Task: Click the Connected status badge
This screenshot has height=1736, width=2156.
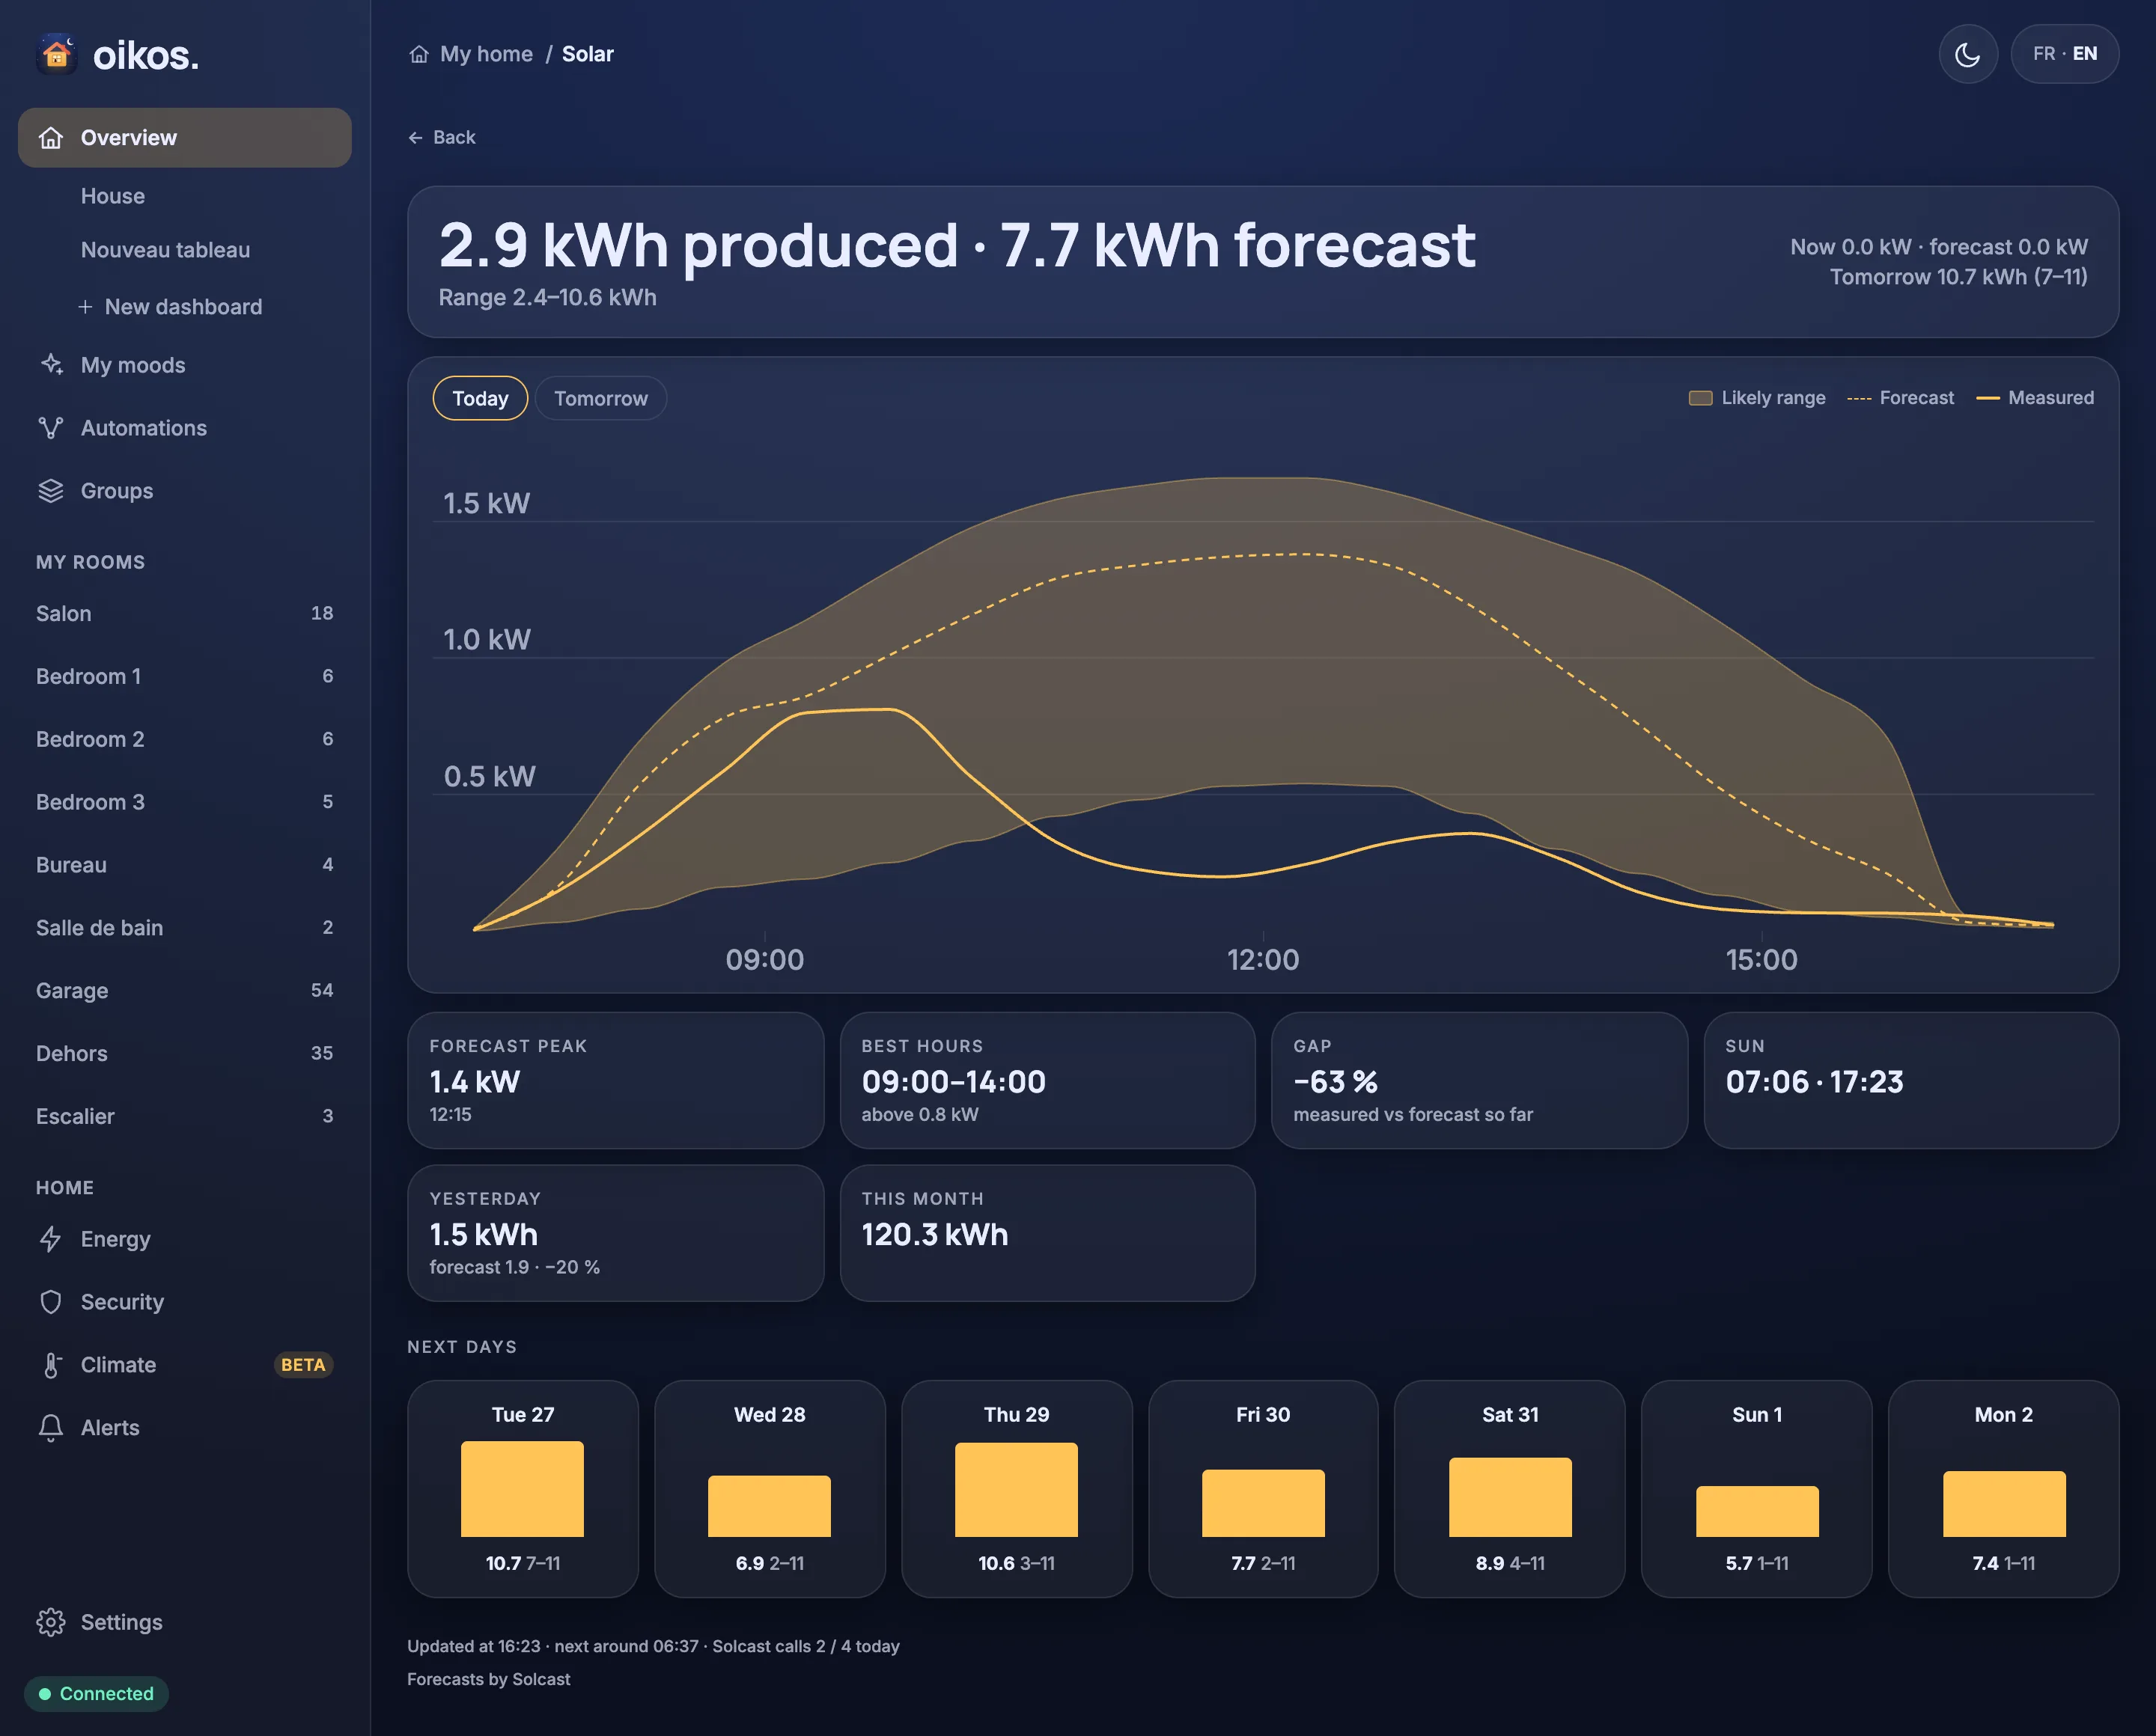Action: tap(96, 1694)
